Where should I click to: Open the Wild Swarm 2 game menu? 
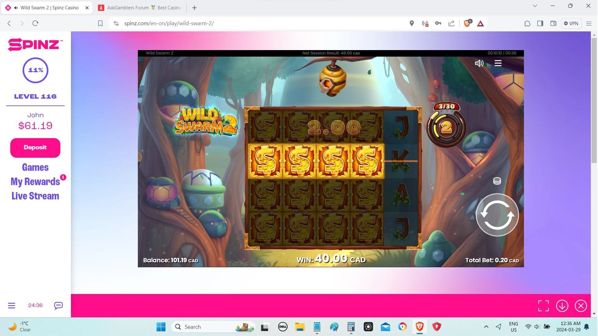click(498, 63)
